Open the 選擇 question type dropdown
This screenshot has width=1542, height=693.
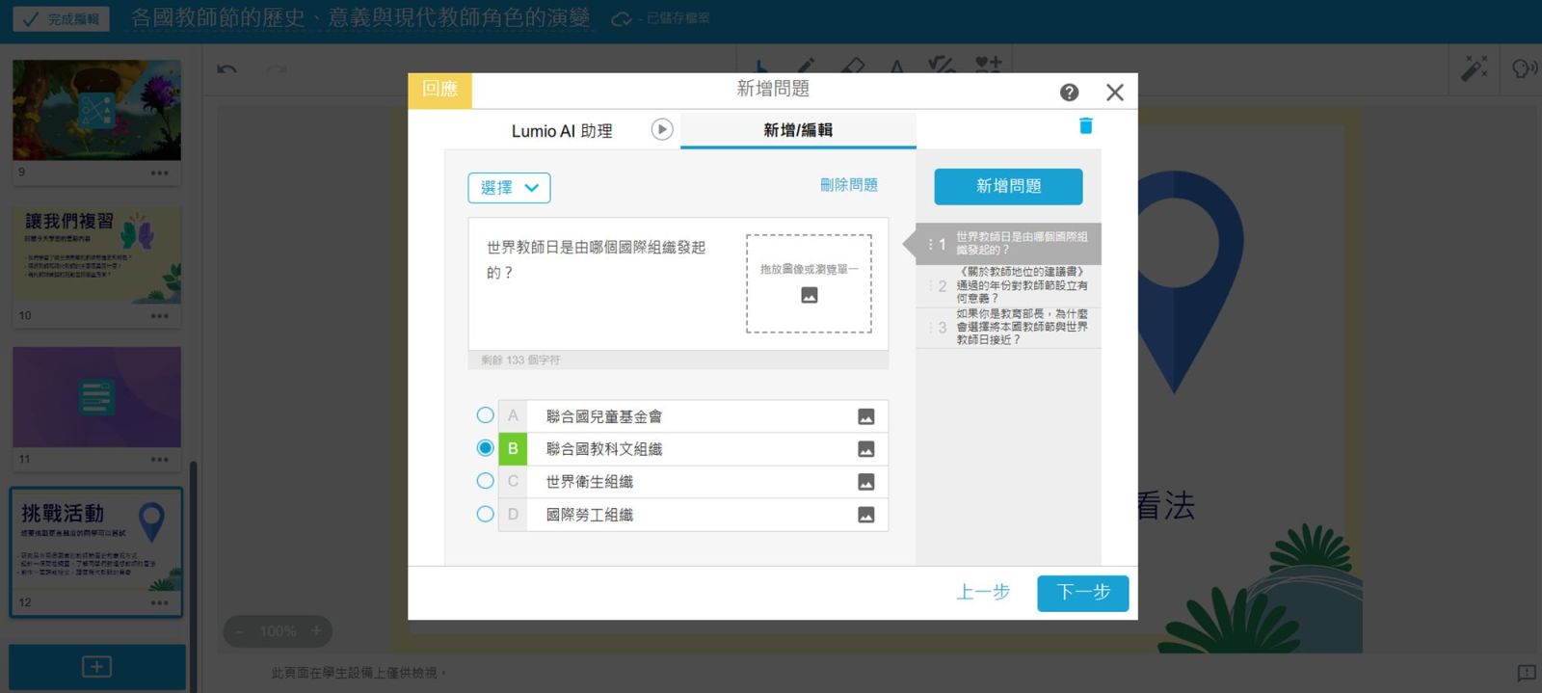[509, 188]
